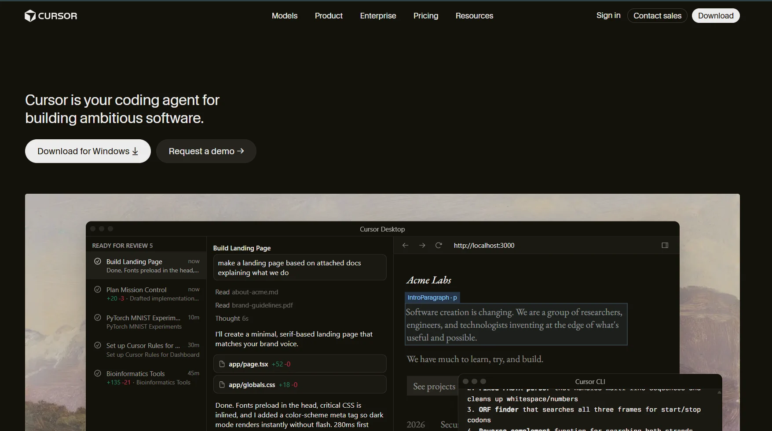Image resolution: width=772 pixels, height=431 pixels.
Task: Click the Contact sales button
Action: point(657,16)
